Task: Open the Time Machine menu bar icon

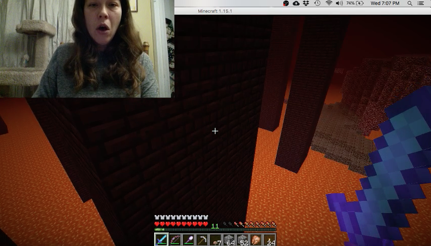Action: click(317, 4)
